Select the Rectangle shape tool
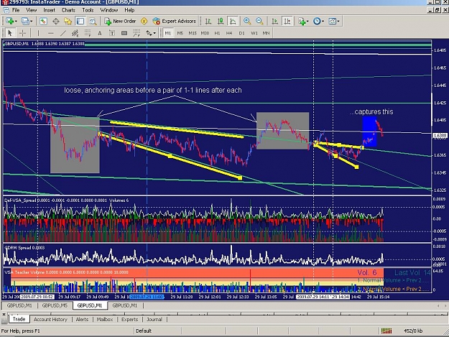Viewport: 449px width, 337px height. [124, 33]
